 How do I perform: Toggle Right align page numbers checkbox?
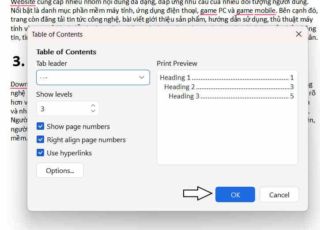click(40, 140)
